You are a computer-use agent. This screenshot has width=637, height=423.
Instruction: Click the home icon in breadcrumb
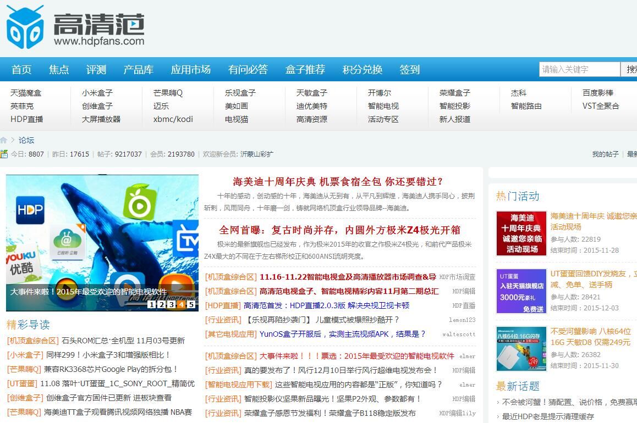click(4, 140)
